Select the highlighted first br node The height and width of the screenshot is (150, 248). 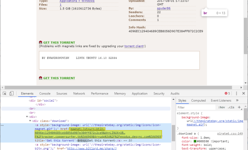(32, 108)
